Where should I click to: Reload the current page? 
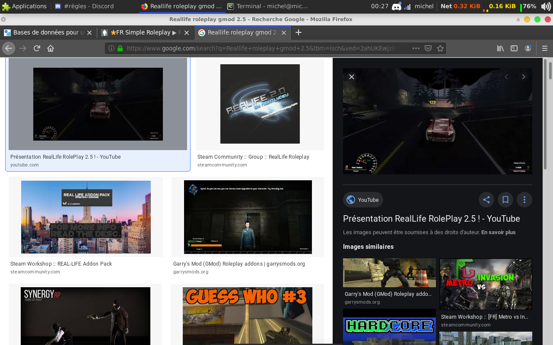point(37,48)
